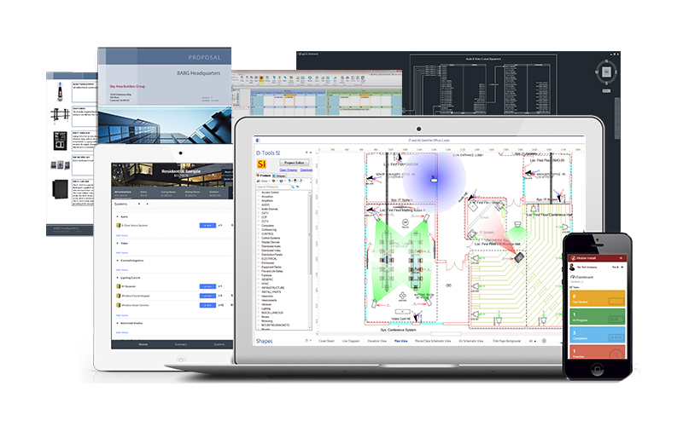Select ELECTRICAL in the product list
The height and width of the screenshot is (426, 683).
(269, 259)
